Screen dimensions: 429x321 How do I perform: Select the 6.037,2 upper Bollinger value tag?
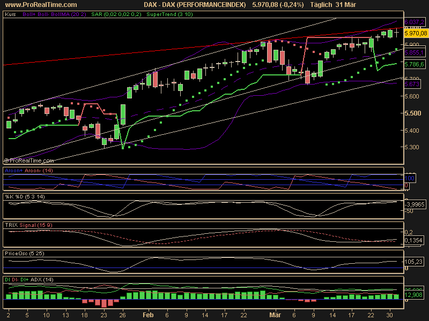(x=414, y=22)
